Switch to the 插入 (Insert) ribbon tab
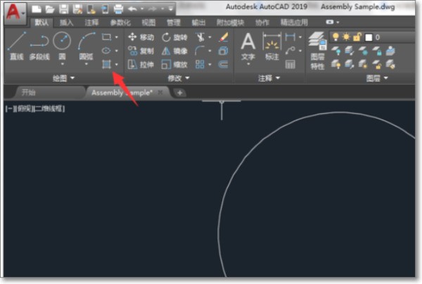Screen dimensions: 422x284 click(x=66, y=22)
